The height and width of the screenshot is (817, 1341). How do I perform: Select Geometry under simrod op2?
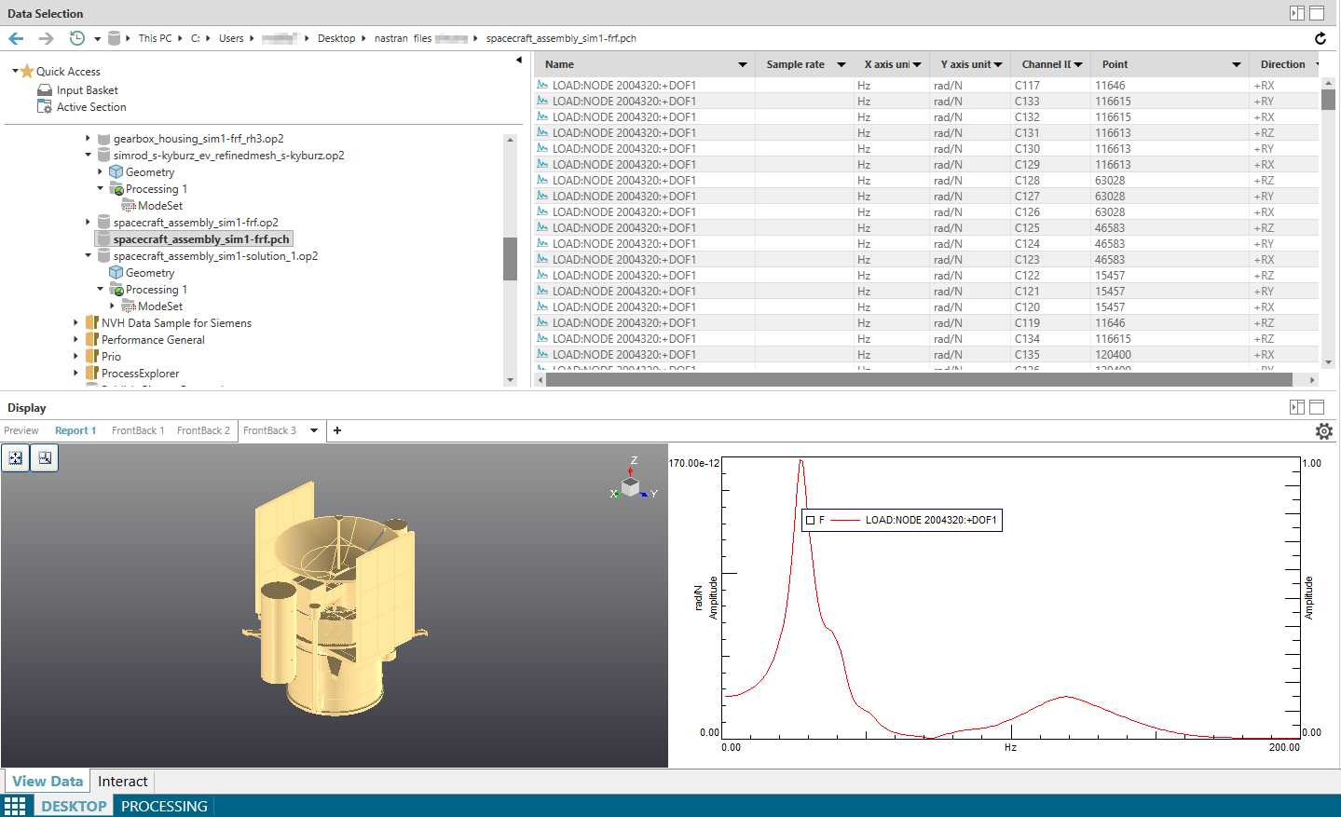coord(149,172)
